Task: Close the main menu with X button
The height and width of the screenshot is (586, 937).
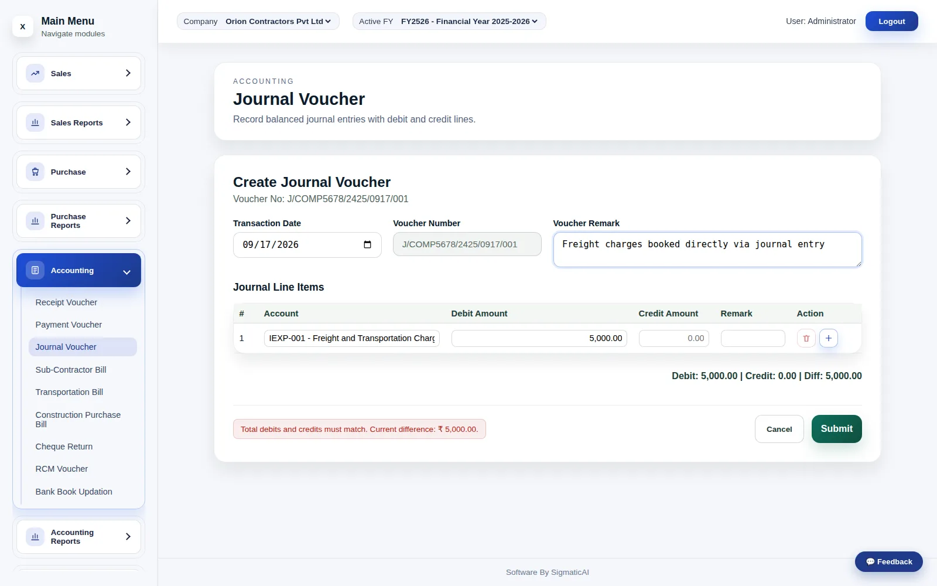Action: coord(23,26)
